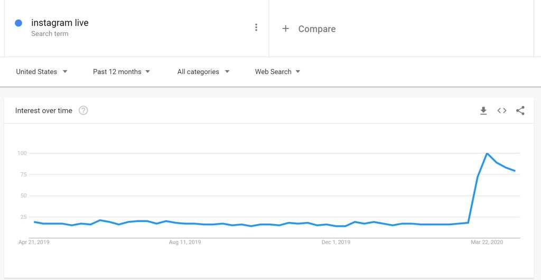The width and height of the screenshot is (541, 280).
Task: Click the Search term subtitle label
Action: coord(50,34)
